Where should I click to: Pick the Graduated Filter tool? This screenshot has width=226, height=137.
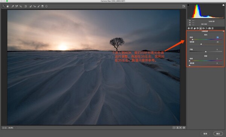(43, 6)
